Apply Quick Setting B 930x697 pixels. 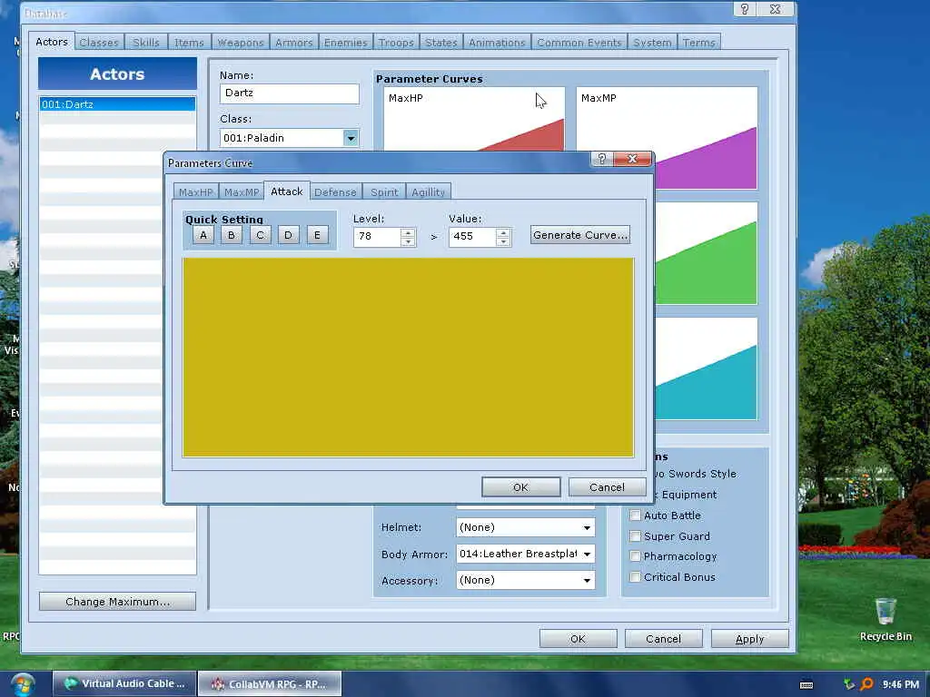tap(232, 235)
